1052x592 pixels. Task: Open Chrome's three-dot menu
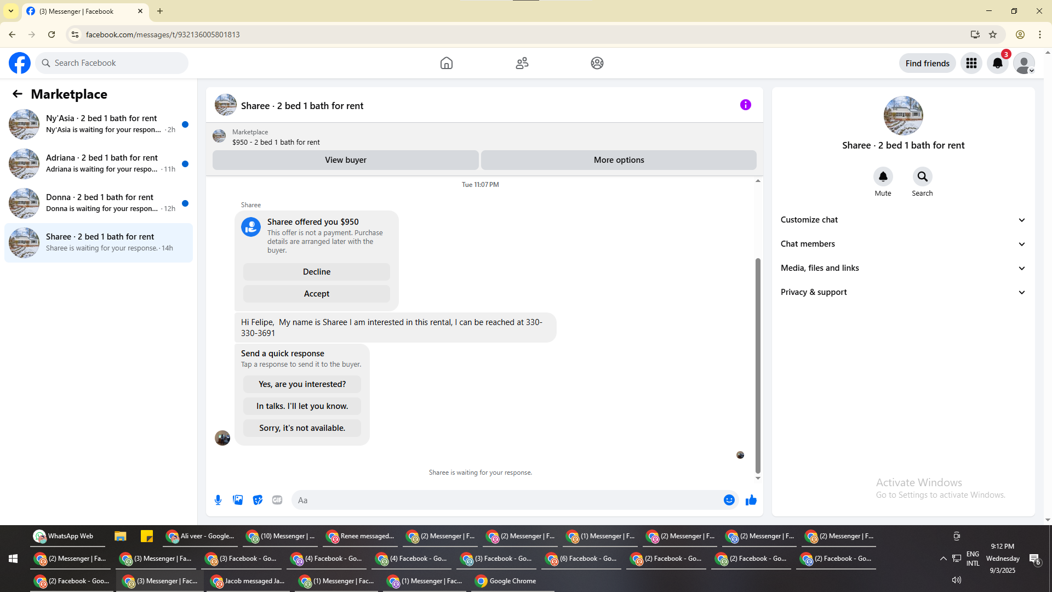coord(1040,35)
